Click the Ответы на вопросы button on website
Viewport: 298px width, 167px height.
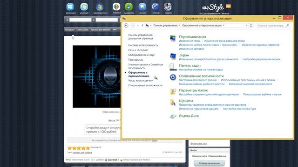(x=209, y=163)
